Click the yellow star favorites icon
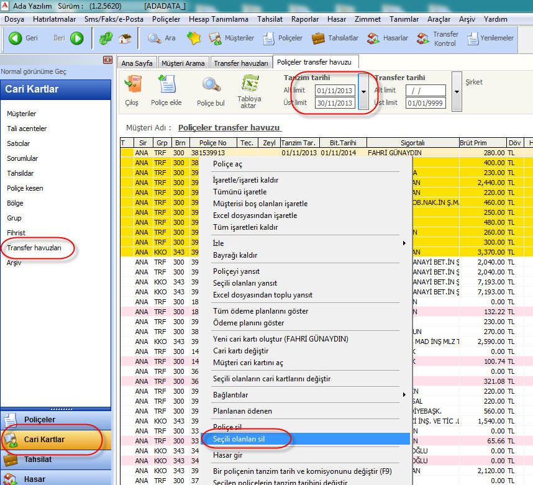The image size is (533, 485). 193,39
